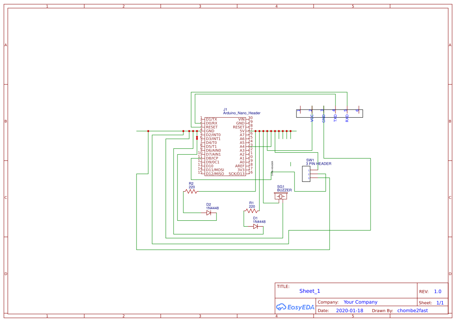456x322 pixels.
Task: Click the Sheet_1 title text
Action: (309, 291)
